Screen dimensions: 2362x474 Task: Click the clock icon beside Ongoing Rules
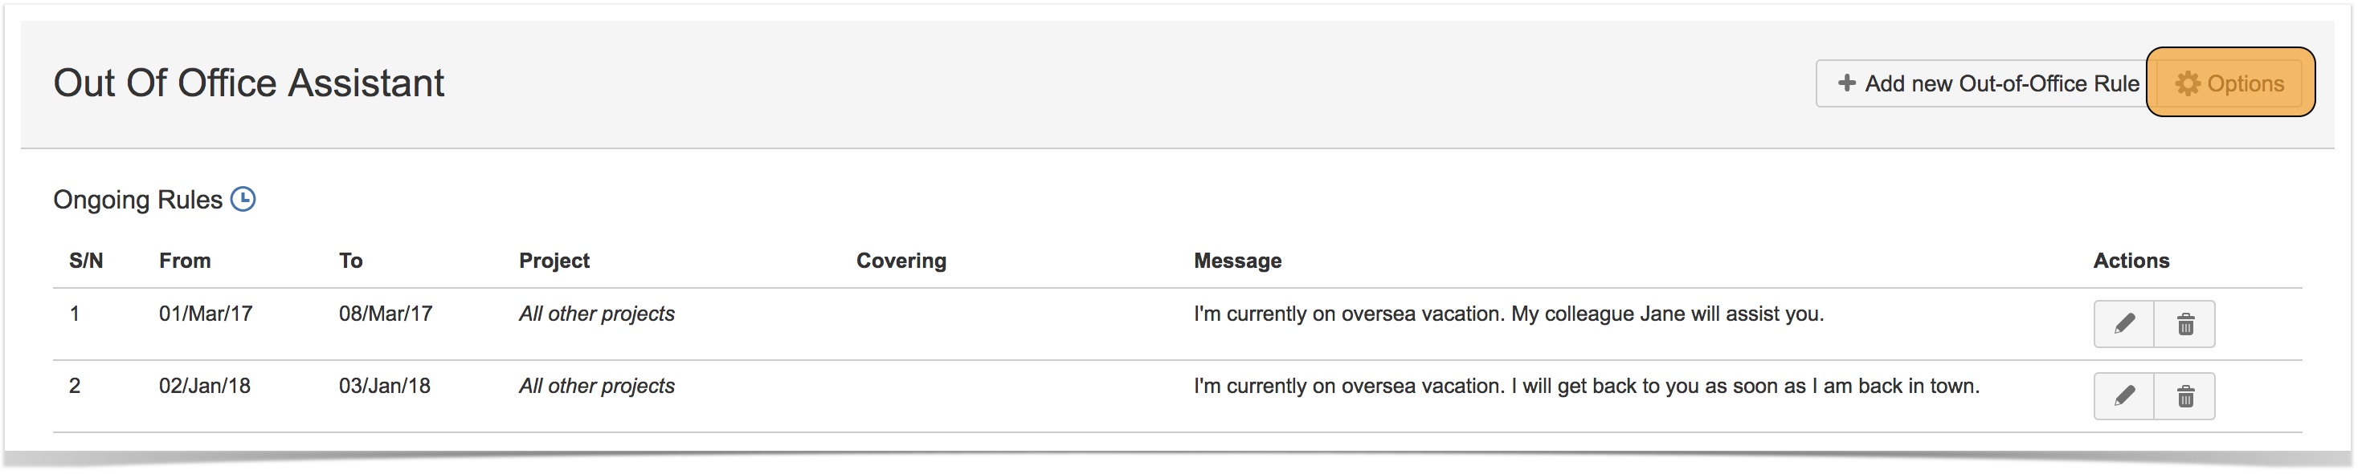click(x=243, y=200)
